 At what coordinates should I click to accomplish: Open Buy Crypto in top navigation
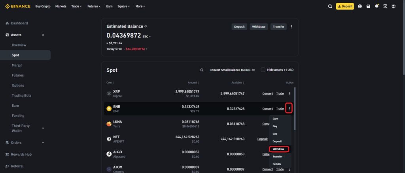click(43, 6)
